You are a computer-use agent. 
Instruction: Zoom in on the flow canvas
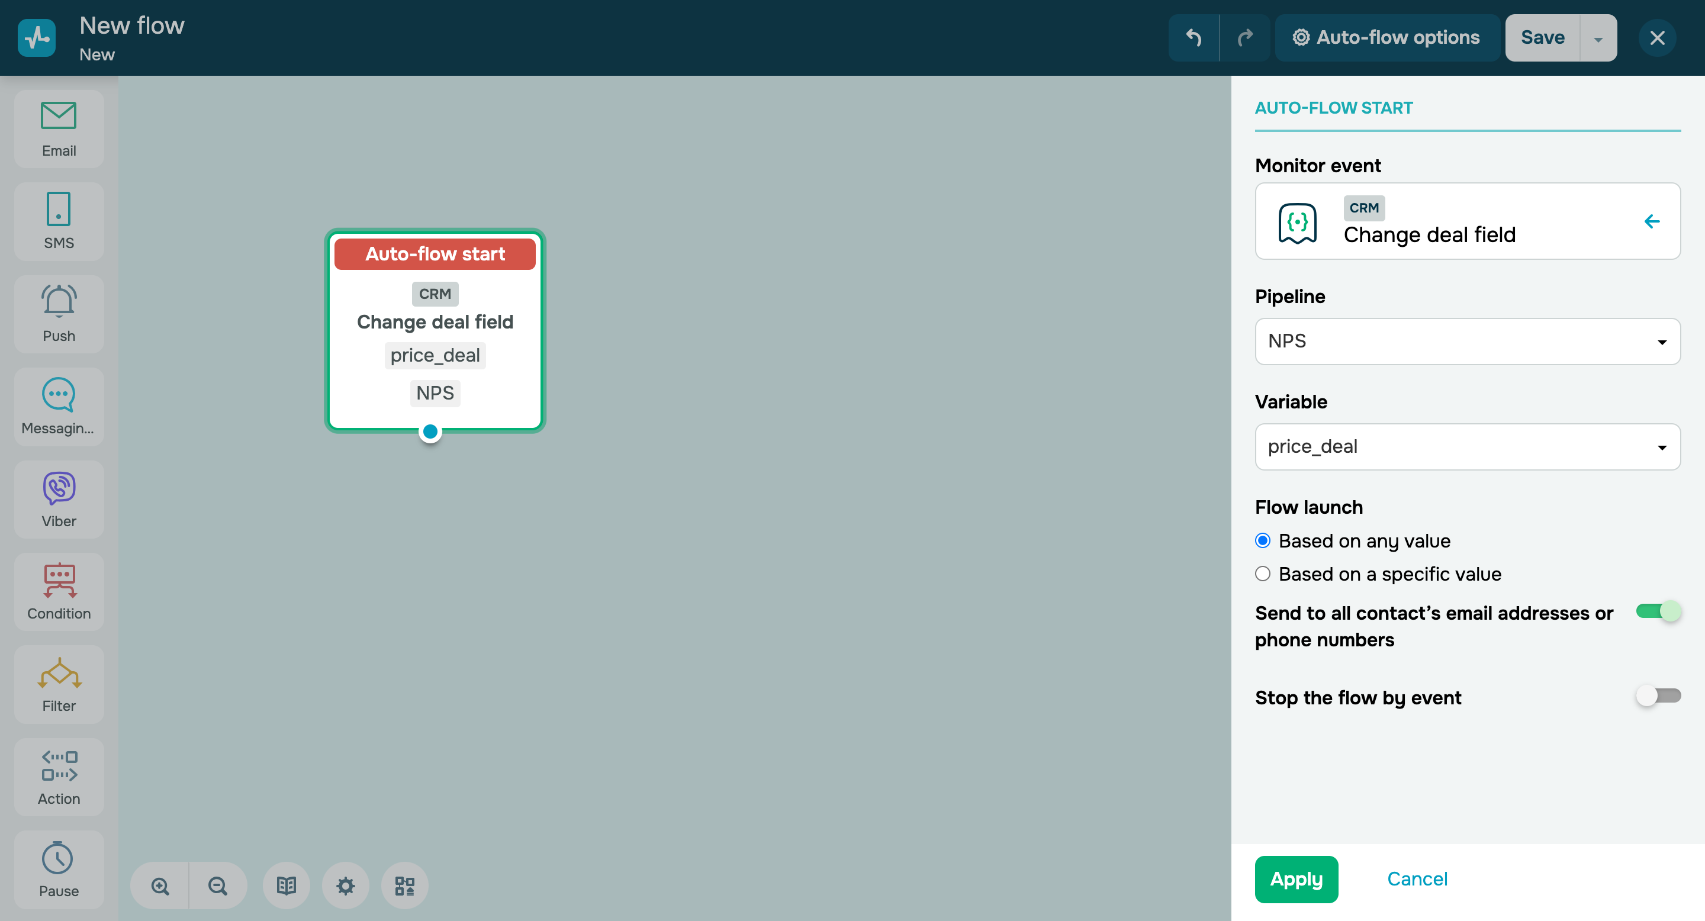159,885
